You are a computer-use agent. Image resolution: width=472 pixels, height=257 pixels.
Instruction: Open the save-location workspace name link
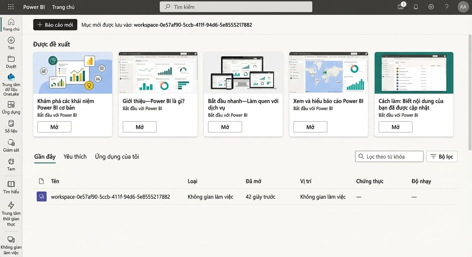(x=193, y=25)
